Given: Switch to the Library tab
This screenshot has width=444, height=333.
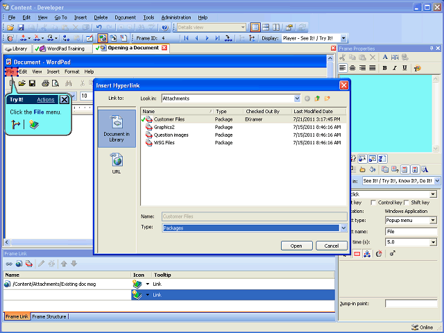Looking at the screenshot, I should tap(17, 49).
